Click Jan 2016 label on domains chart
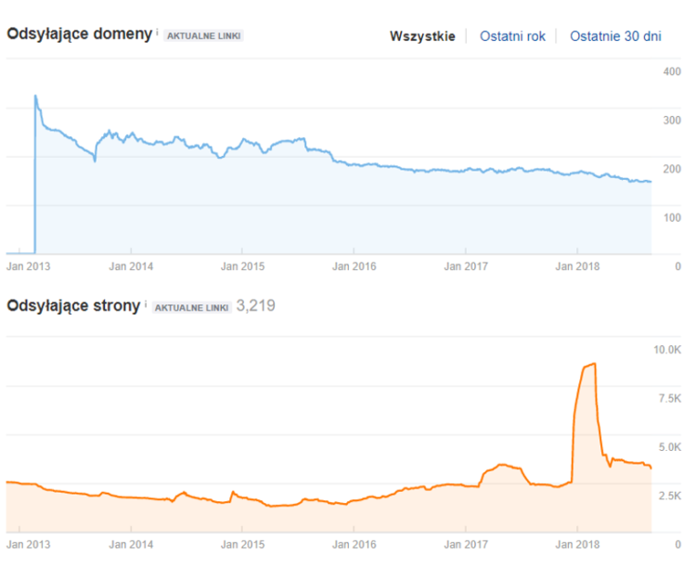The height and width of the screenshot is (566, 696). (x=354, y=266)
